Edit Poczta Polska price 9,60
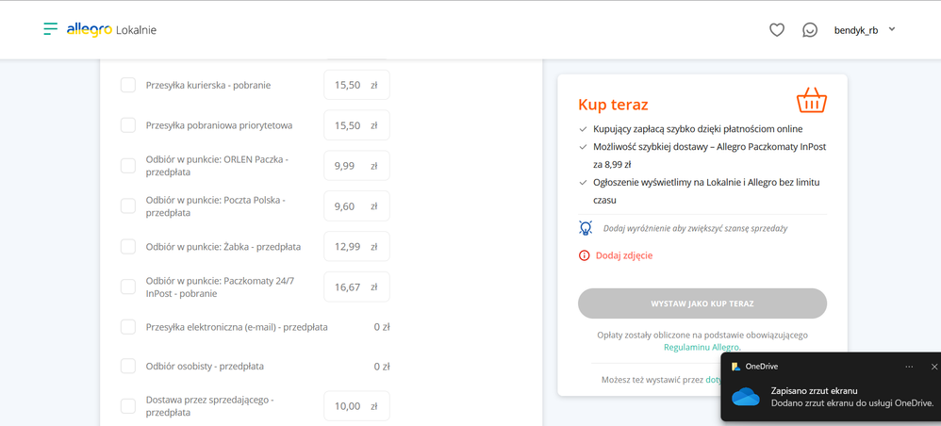Image resolution: width=941 pixels, height=426 pixels. (x=356, y=205)
